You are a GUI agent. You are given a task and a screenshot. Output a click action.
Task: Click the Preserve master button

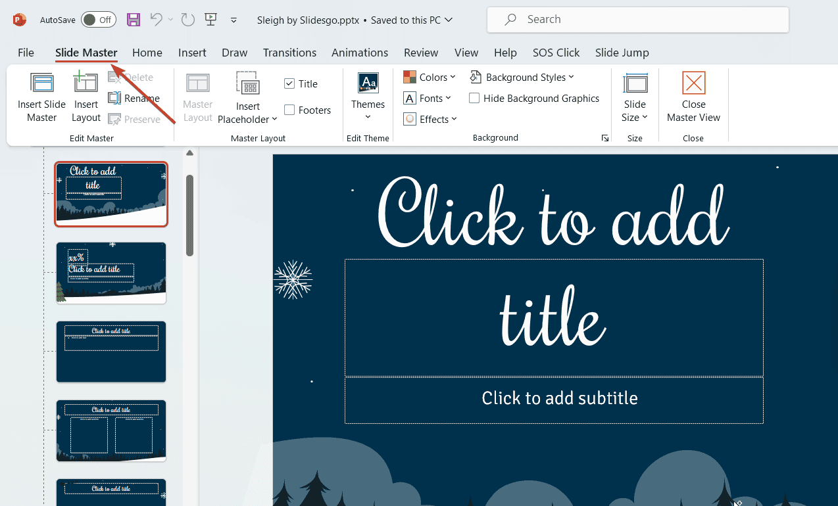point(134,120)
